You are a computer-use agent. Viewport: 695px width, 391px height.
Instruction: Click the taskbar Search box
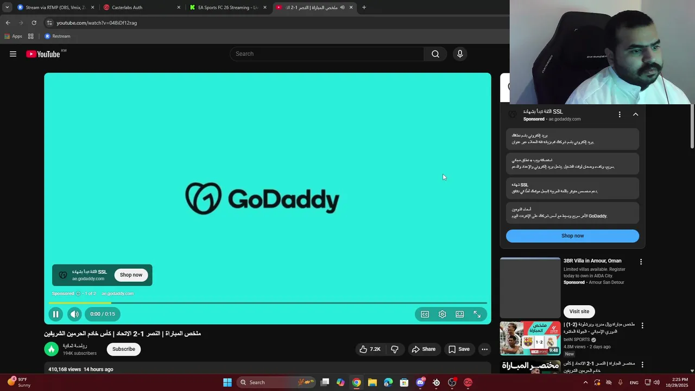click(276, 382)
